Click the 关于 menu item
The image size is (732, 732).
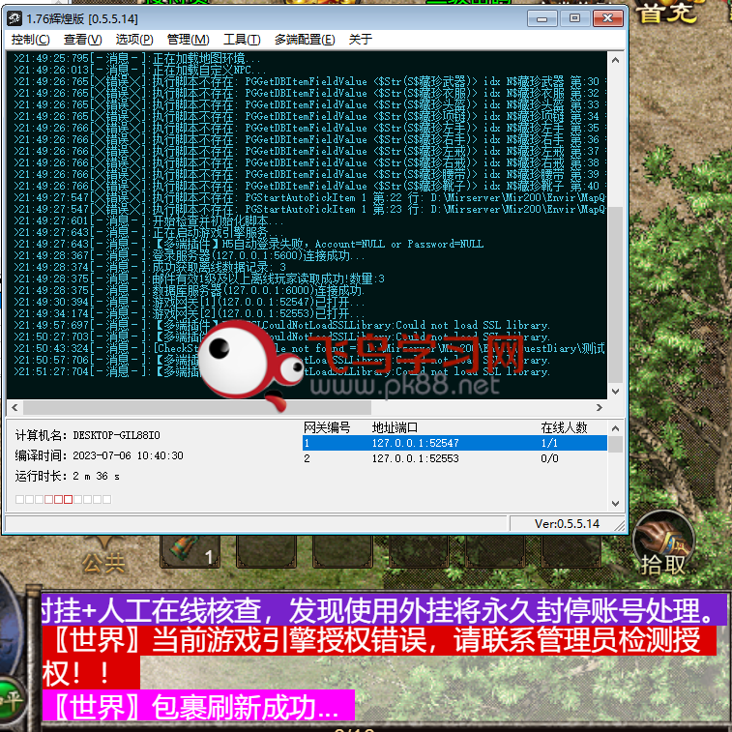(x=360, y=40)
